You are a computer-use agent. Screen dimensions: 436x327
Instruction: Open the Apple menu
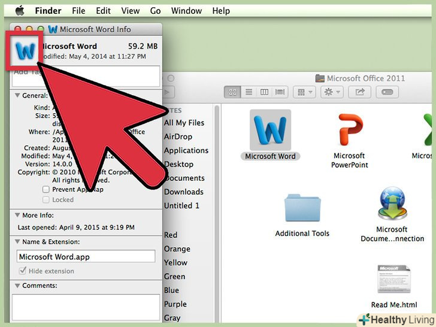coord(20,11)
